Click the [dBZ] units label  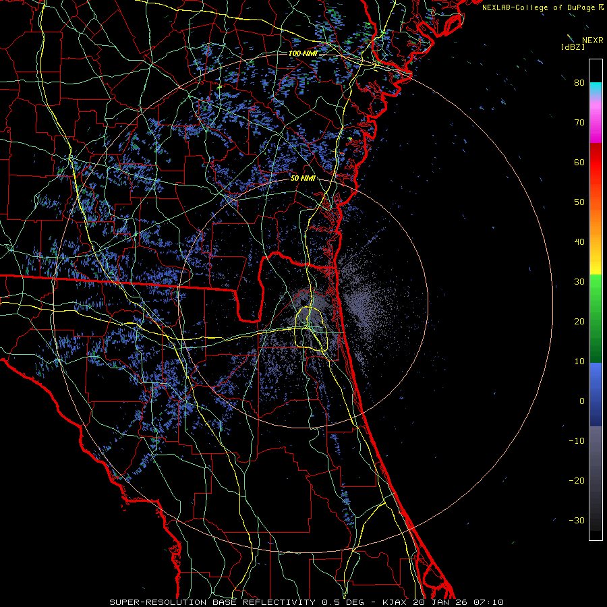(573, 47)
